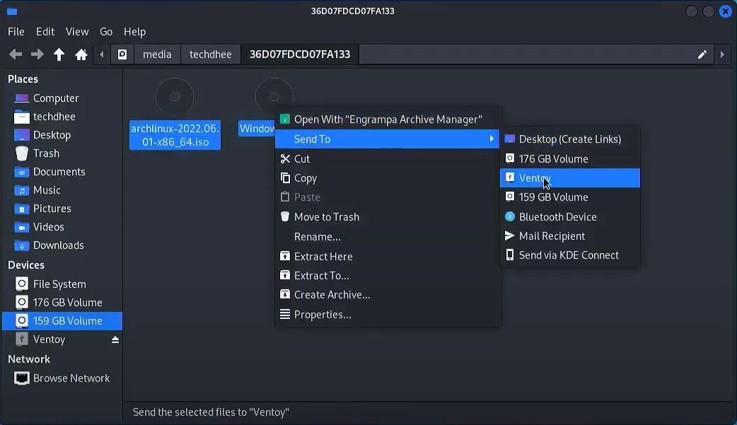Choose Extract Here from the context menu
Image resolution: width=737 pixels, height=425 pixels.
[324, 256]
